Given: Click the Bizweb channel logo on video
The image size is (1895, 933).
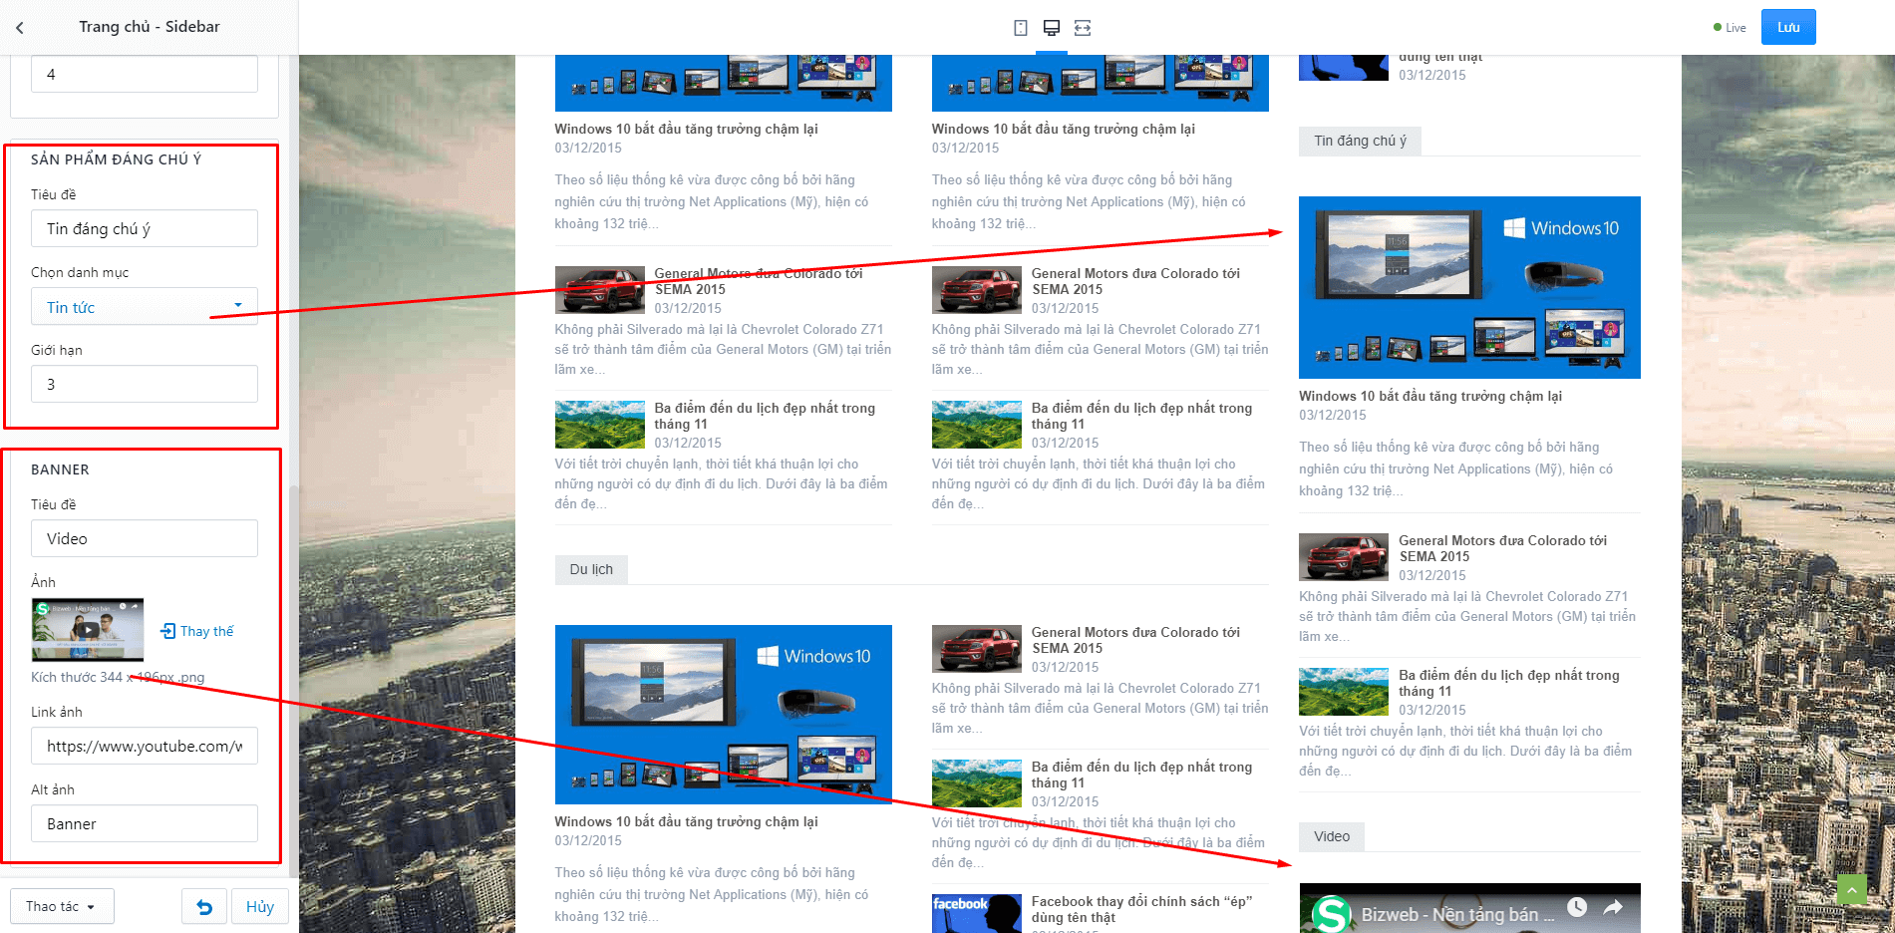Looking at the screenshot, I should click(1332, 913).
